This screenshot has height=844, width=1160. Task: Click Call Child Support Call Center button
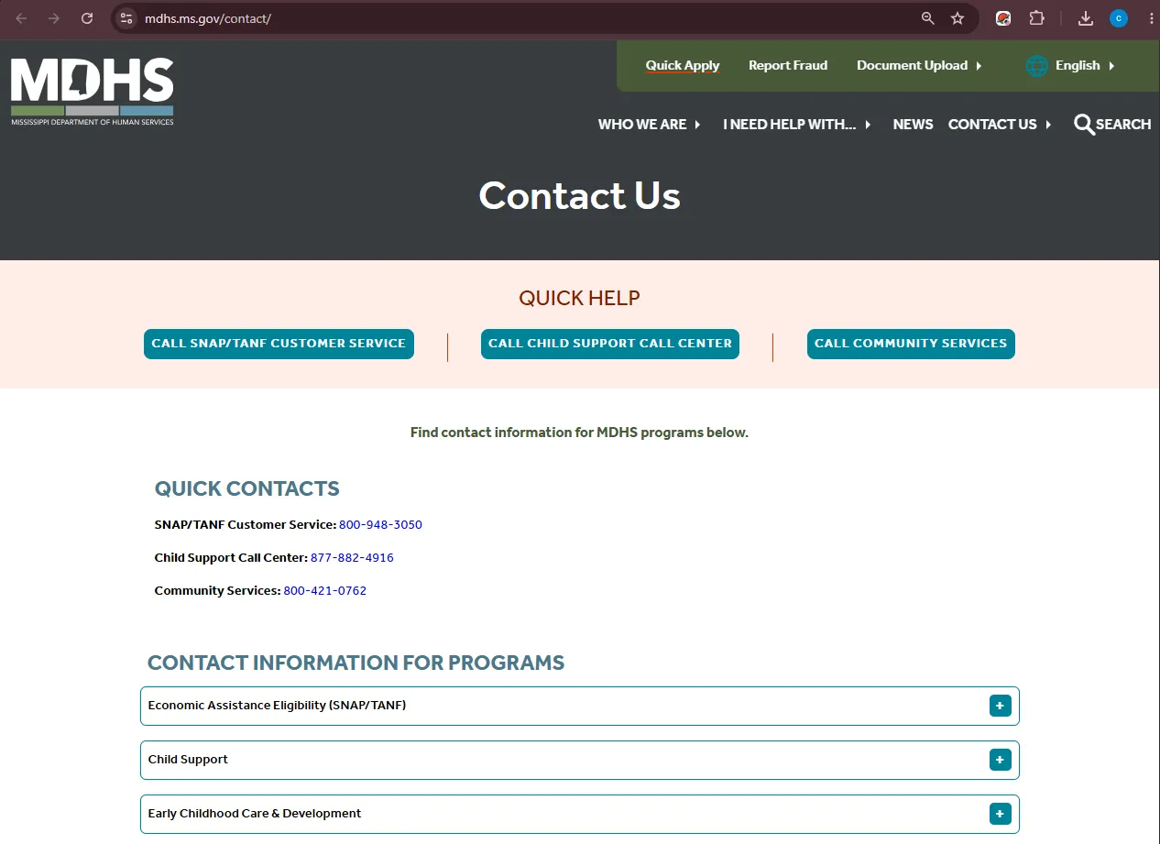610,344
